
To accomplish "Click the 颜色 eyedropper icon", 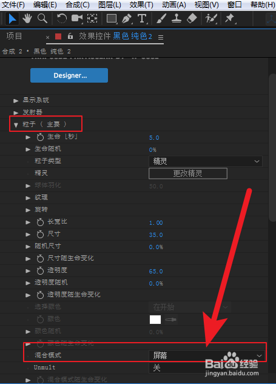I will point(171,320).
